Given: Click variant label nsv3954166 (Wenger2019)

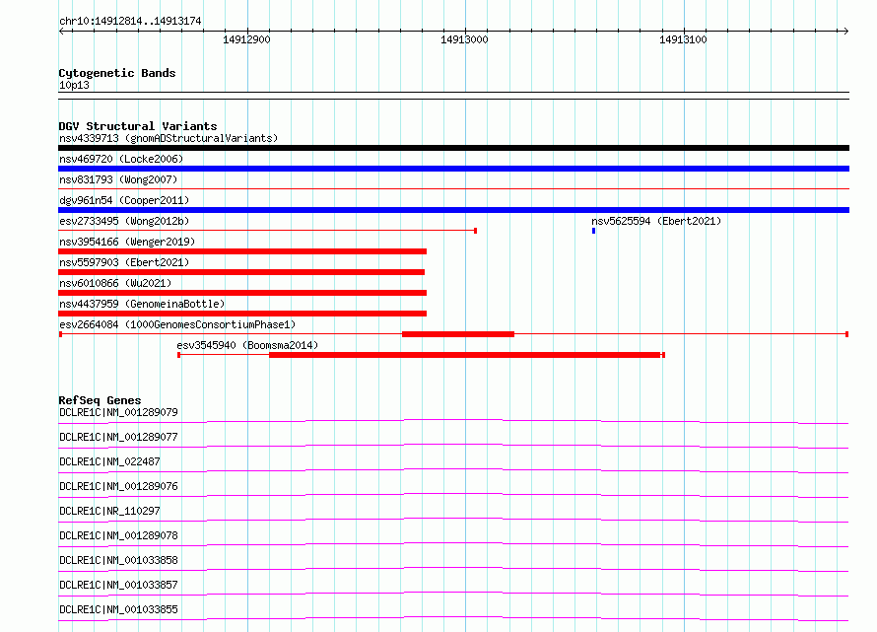Looking at the screenshot, I should 127,242.
